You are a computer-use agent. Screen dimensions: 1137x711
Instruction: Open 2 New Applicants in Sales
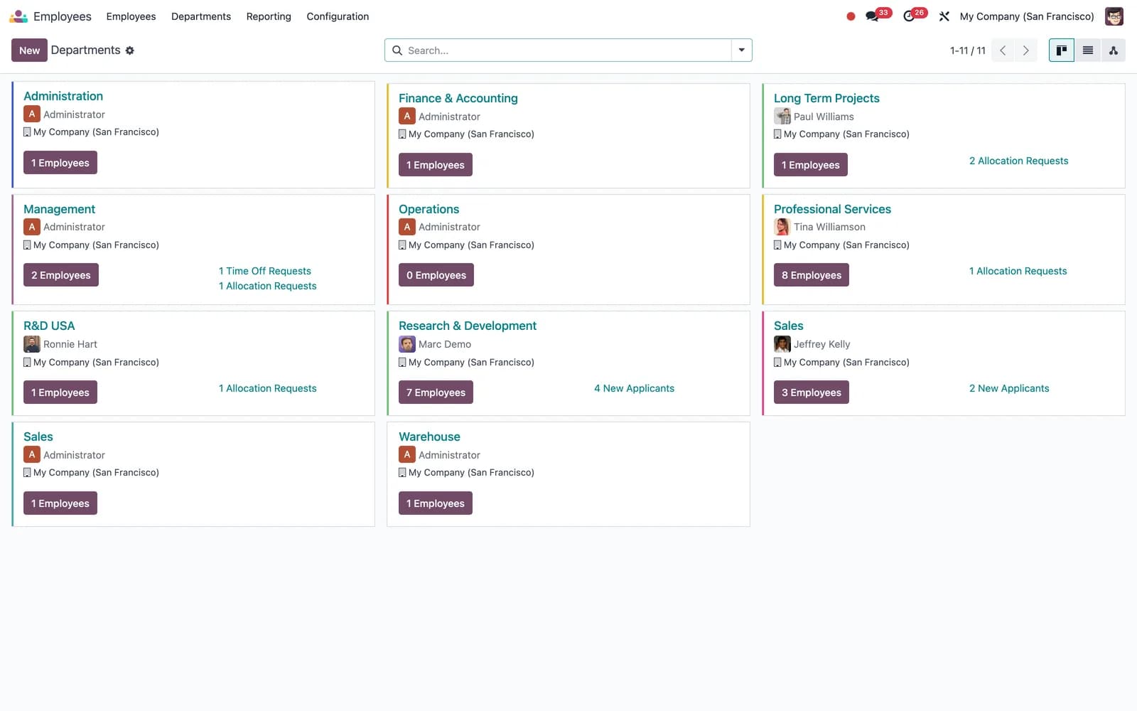tap(1009, 388)
